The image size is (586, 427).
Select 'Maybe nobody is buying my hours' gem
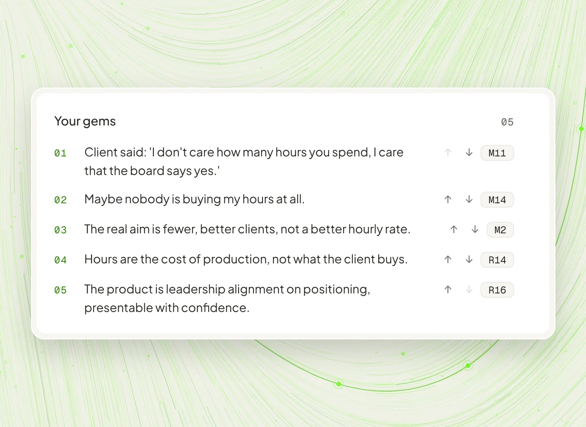[194, 199]
